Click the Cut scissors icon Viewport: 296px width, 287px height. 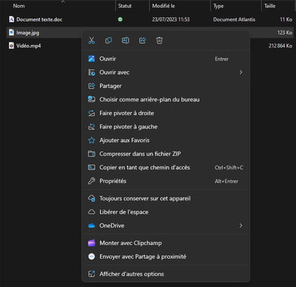click(91, 41)
